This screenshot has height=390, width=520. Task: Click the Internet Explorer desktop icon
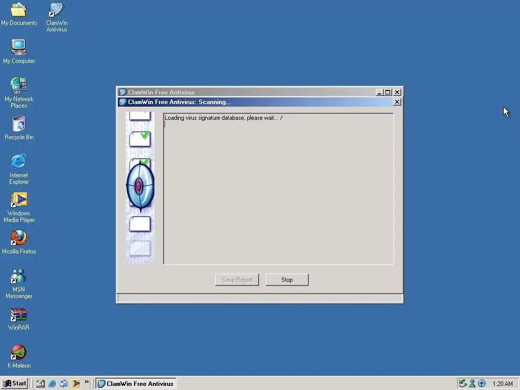click(x=19, y=169)
